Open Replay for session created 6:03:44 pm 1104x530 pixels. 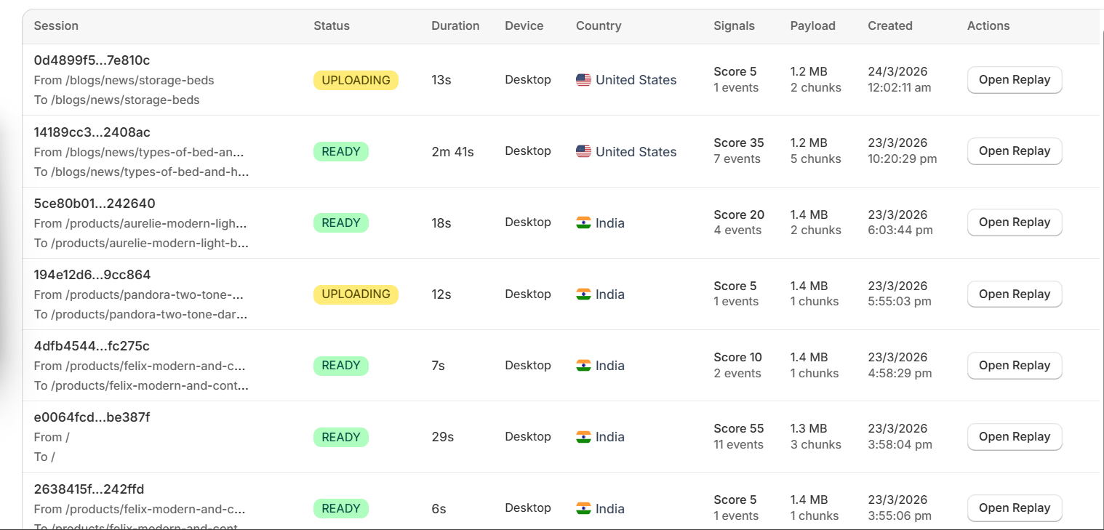(1014, 222)
